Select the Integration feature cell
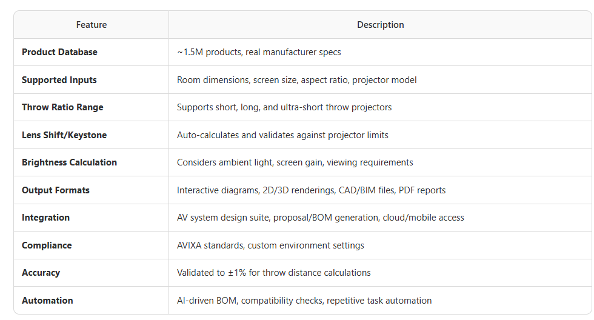 pyautogui.click(x=45, y=218)
